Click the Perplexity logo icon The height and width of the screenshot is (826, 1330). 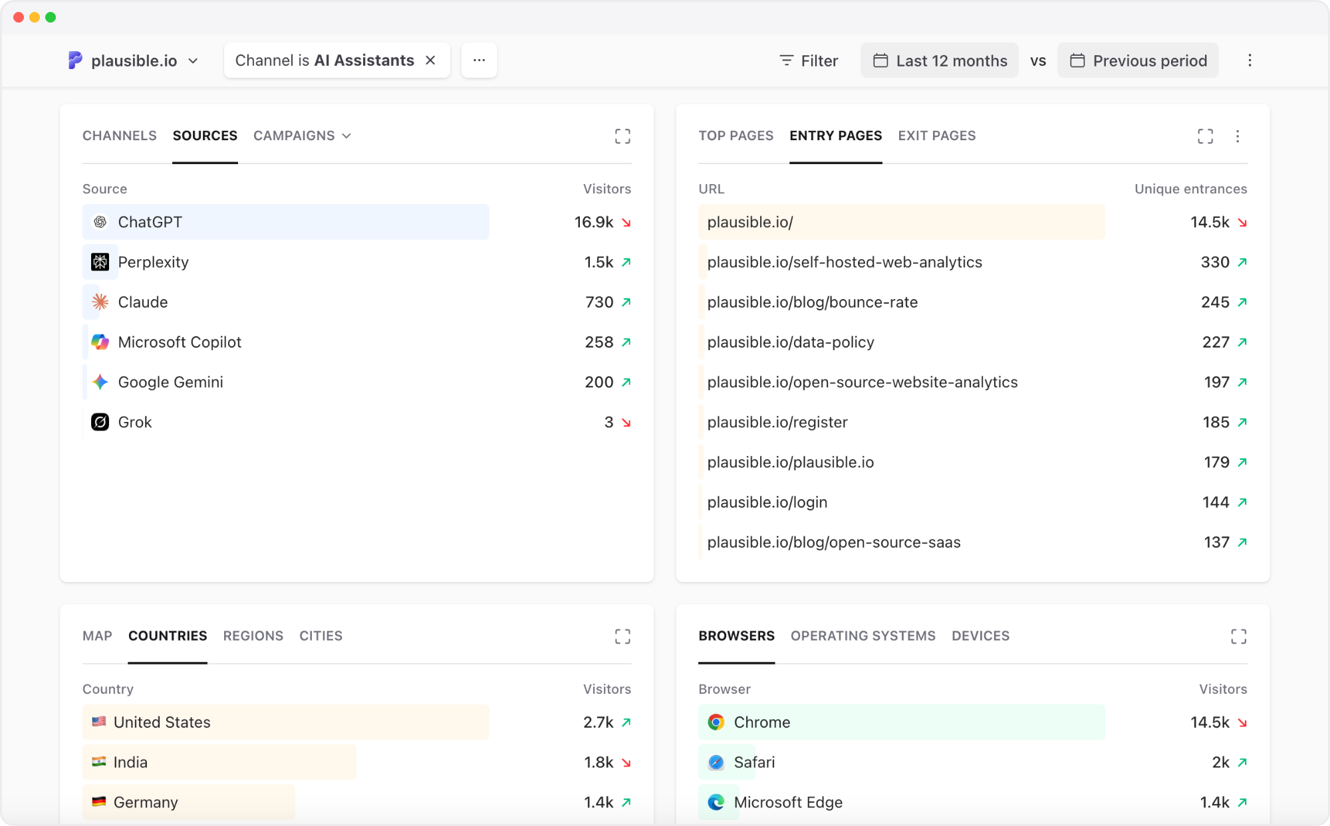pos(100,262)
